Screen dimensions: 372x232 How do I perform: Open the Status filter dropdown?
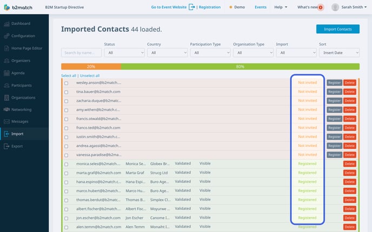(124, 52)
